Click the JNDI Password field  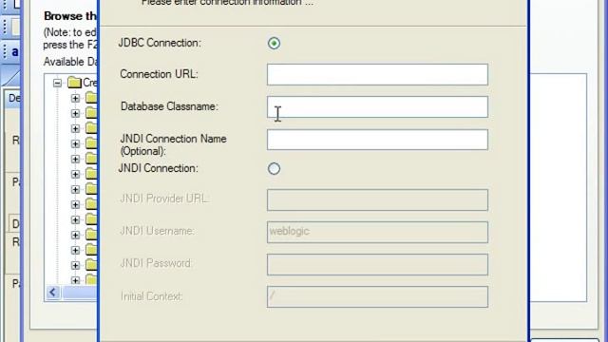pyautogui.click(x=377, y=265)
